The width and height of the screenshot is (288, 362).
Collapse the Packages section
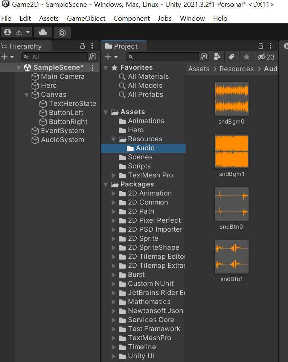coord(106,185)
